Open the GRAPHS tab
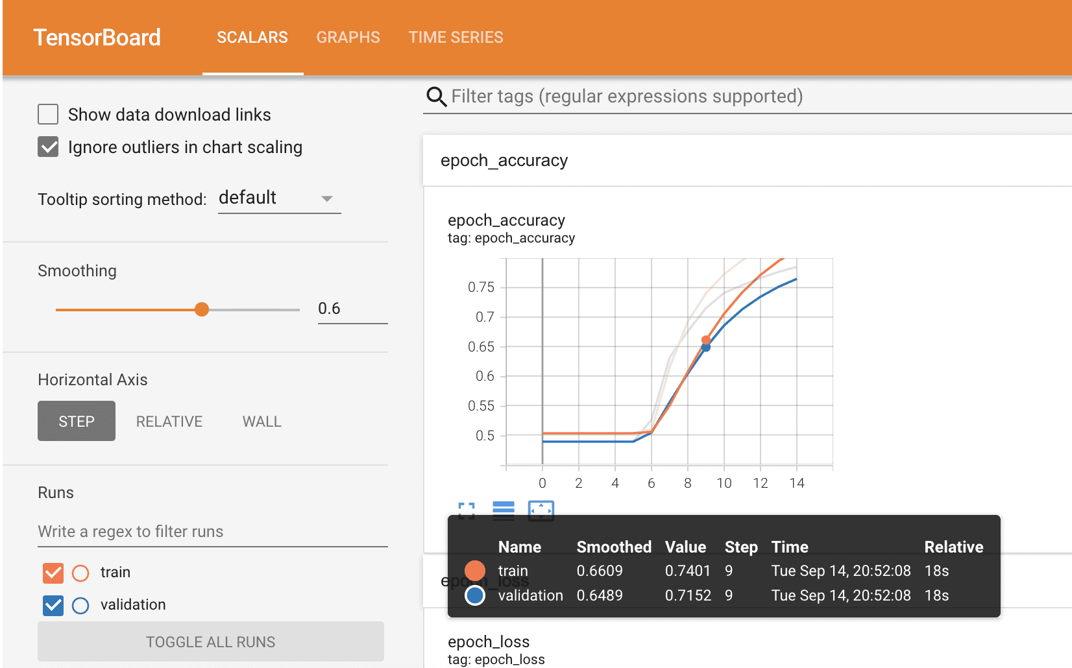 [348, 38]
